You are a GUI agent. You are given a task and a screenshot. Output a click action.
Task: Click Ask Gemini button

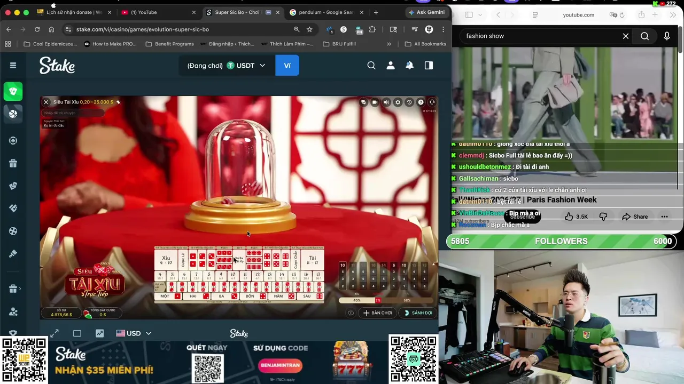click(427, 12)
